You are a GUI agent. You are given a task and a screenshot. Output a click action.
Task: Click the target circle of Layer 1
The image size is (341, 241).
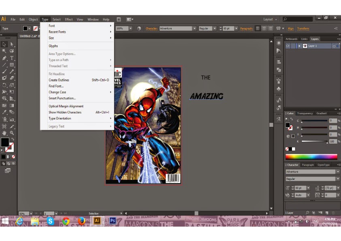click(334, 46)
